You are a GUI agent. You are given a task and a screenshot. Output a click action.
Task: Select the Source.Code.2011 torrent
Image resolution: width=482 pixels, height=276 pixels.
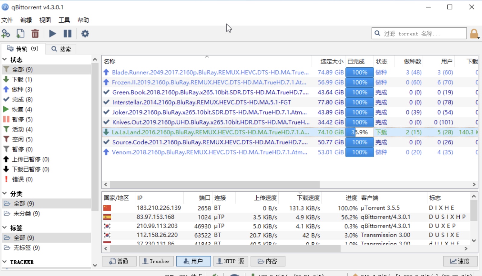coord(290,142)
